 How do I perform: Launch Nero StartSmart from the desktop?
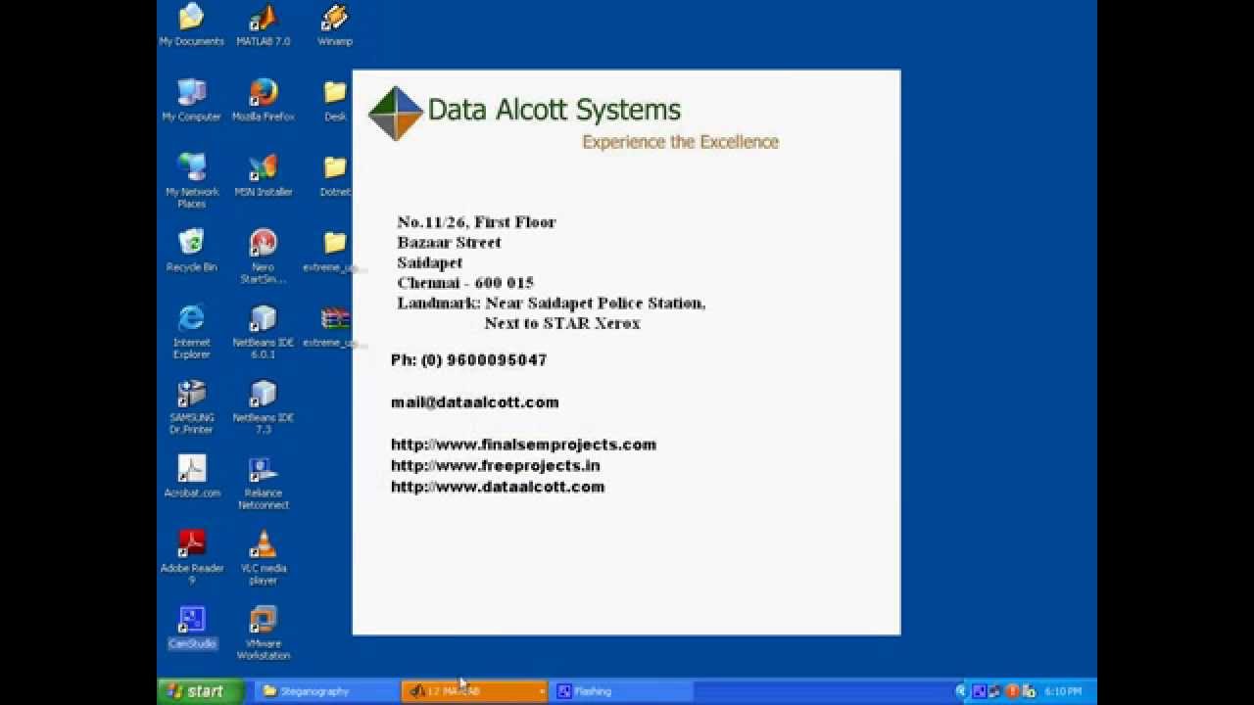[263, 244]
